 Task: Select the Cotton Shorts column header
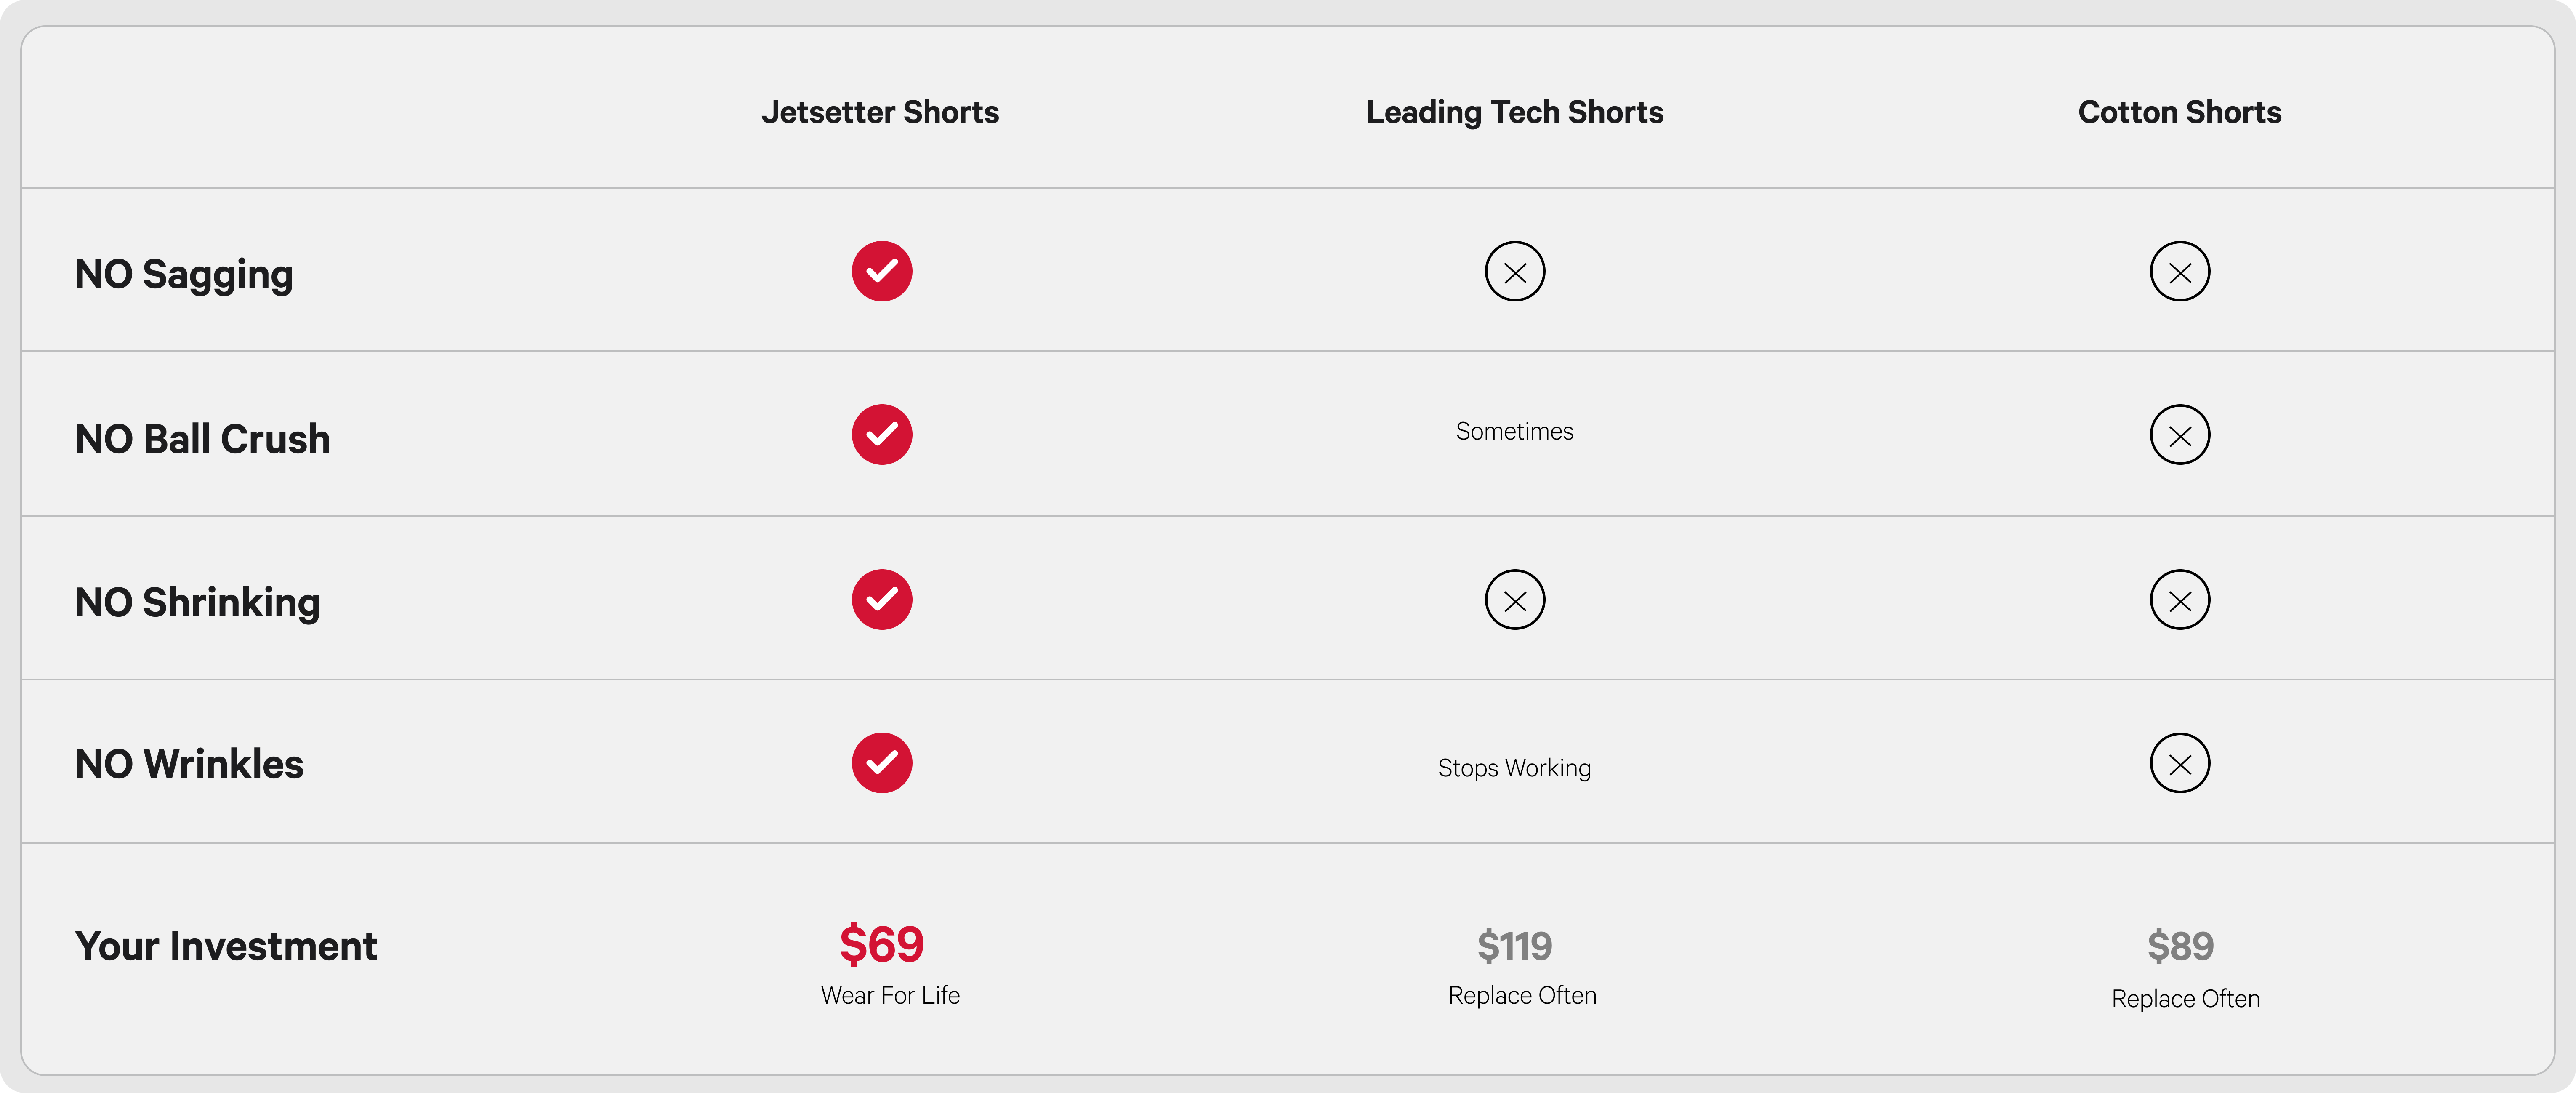(x=2179, y=112)
